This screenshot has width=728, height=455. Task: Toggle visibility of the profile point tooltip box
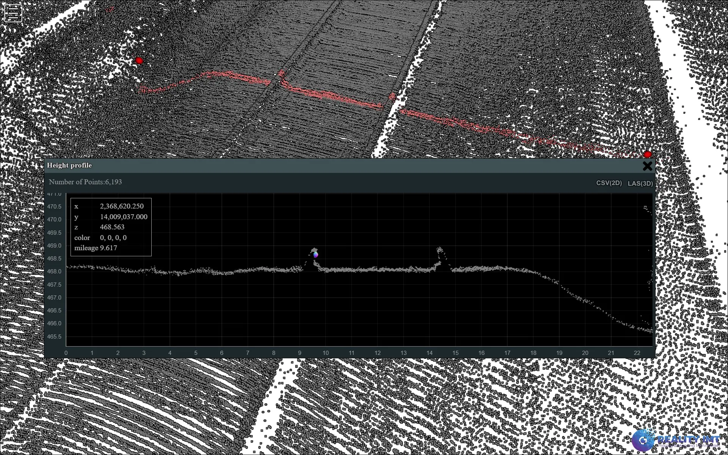click(x=110, y=227)
